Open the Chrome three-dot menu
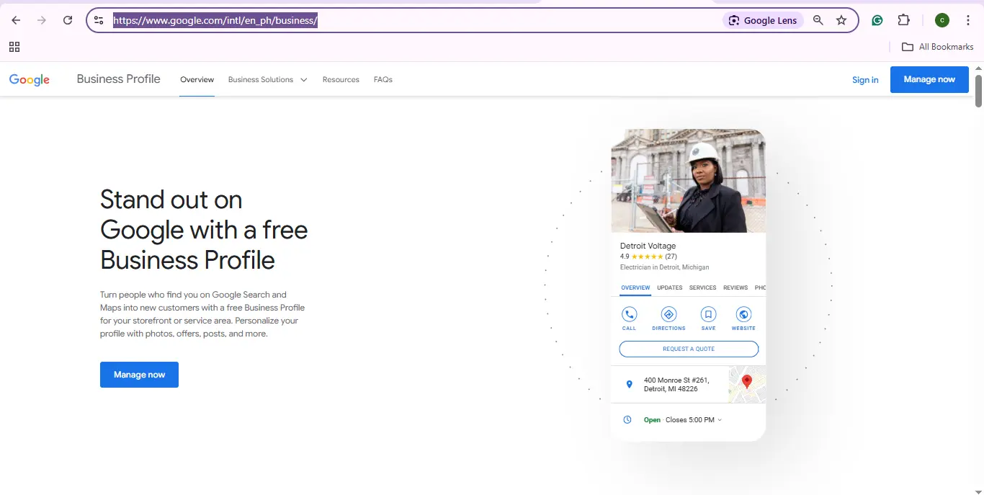This screenshot has width=984, height=495. coord(968,20)
